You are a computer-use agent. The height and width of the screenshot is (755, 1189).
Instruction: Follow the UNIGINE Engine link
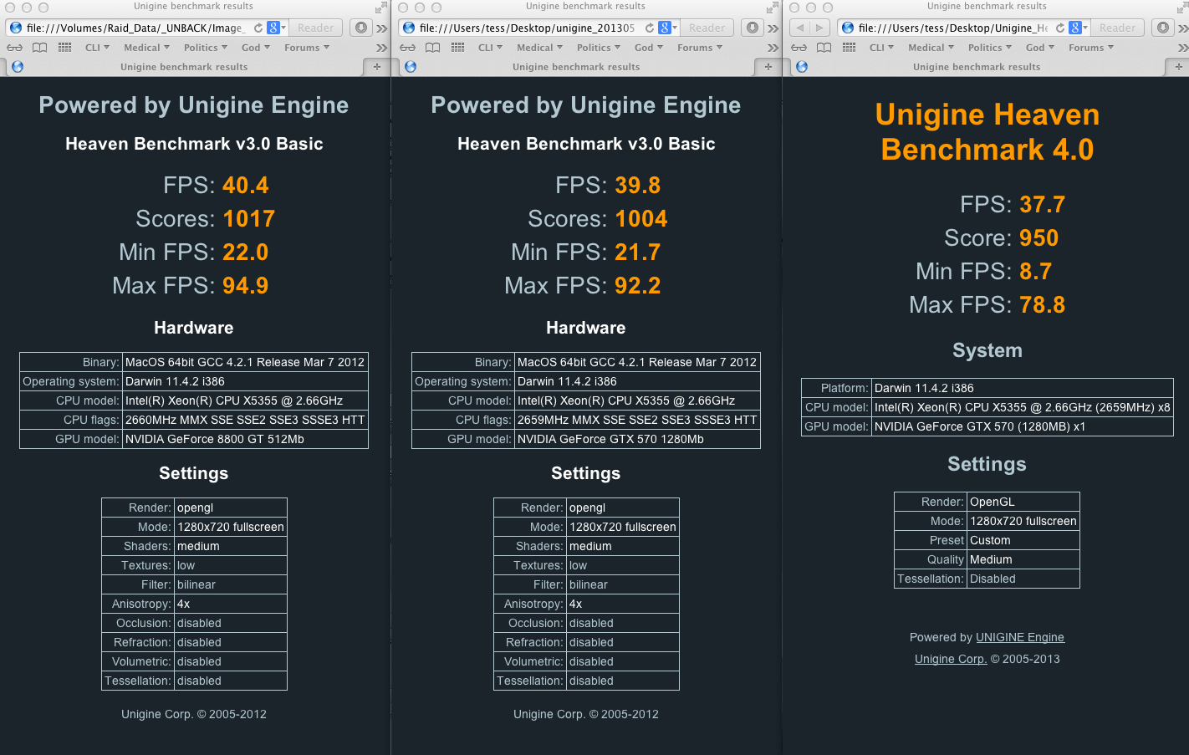coord(1020,637)
